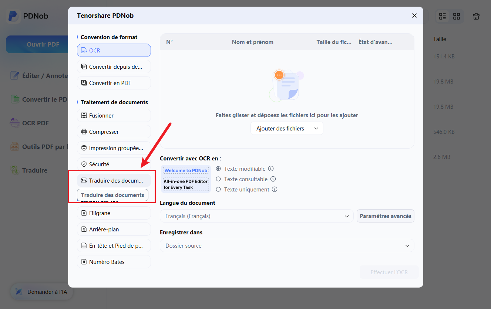The width and height of the screenshot is (491, 309).
Task: Click the PDNob logo icon
Action: 13,16
